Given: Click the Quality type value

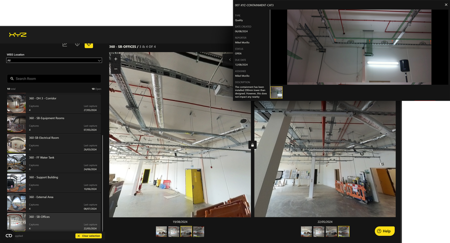Looking at the screenshot, I should [x=239, y=20].
